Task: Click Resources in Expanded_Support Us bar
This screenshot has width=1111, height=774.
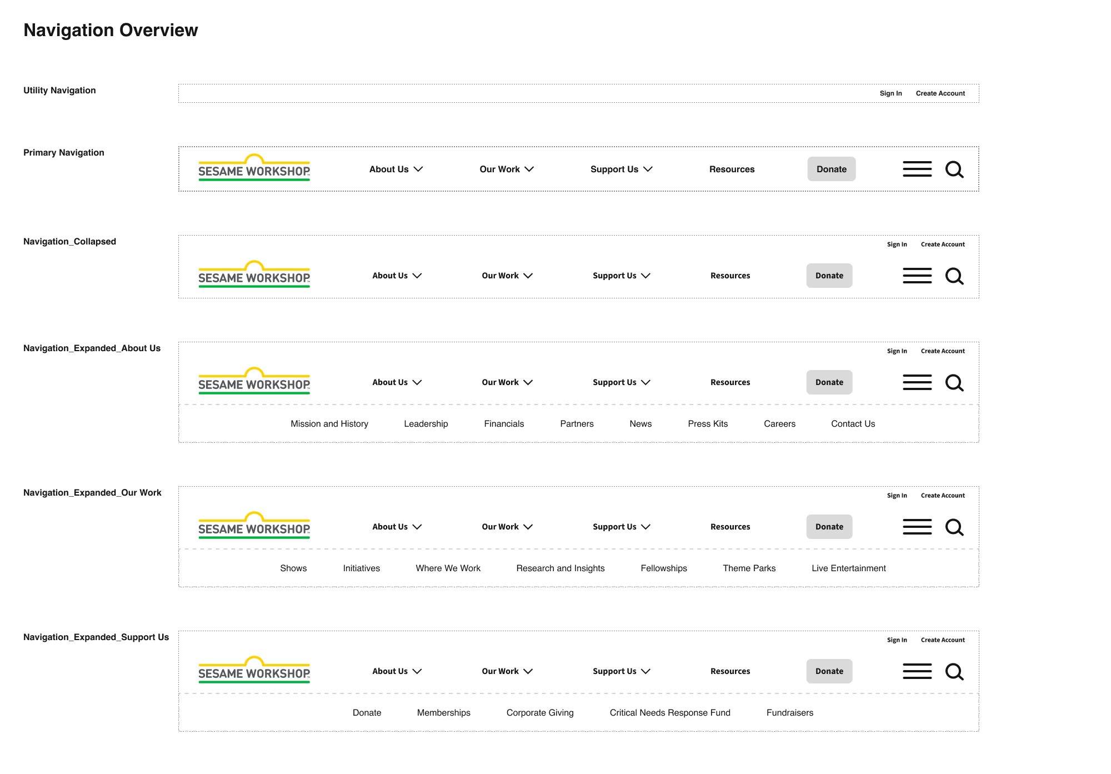Action: click(730, 671)
